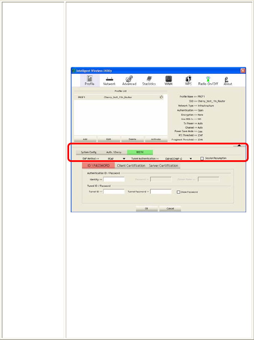Screen dimensions: 254x340
Task: Switch to the Client Certification tab
Action: [131, 166]
